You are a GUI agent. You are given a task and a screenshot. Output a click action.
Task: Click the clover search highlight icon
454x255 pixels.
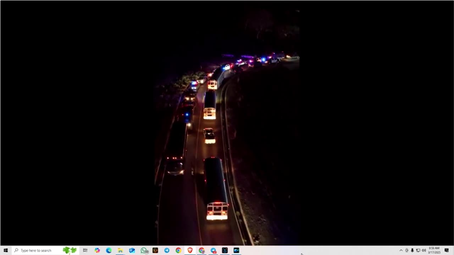point(70,250)
